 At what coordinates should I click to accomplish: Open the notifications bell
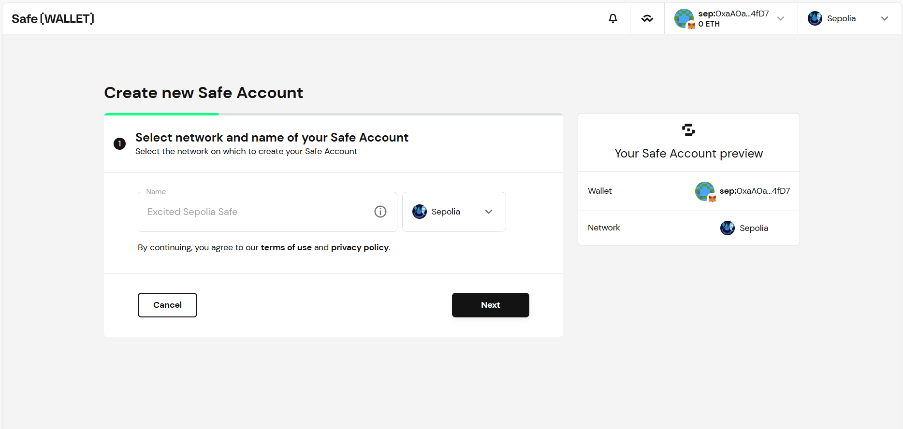[612, 18]
